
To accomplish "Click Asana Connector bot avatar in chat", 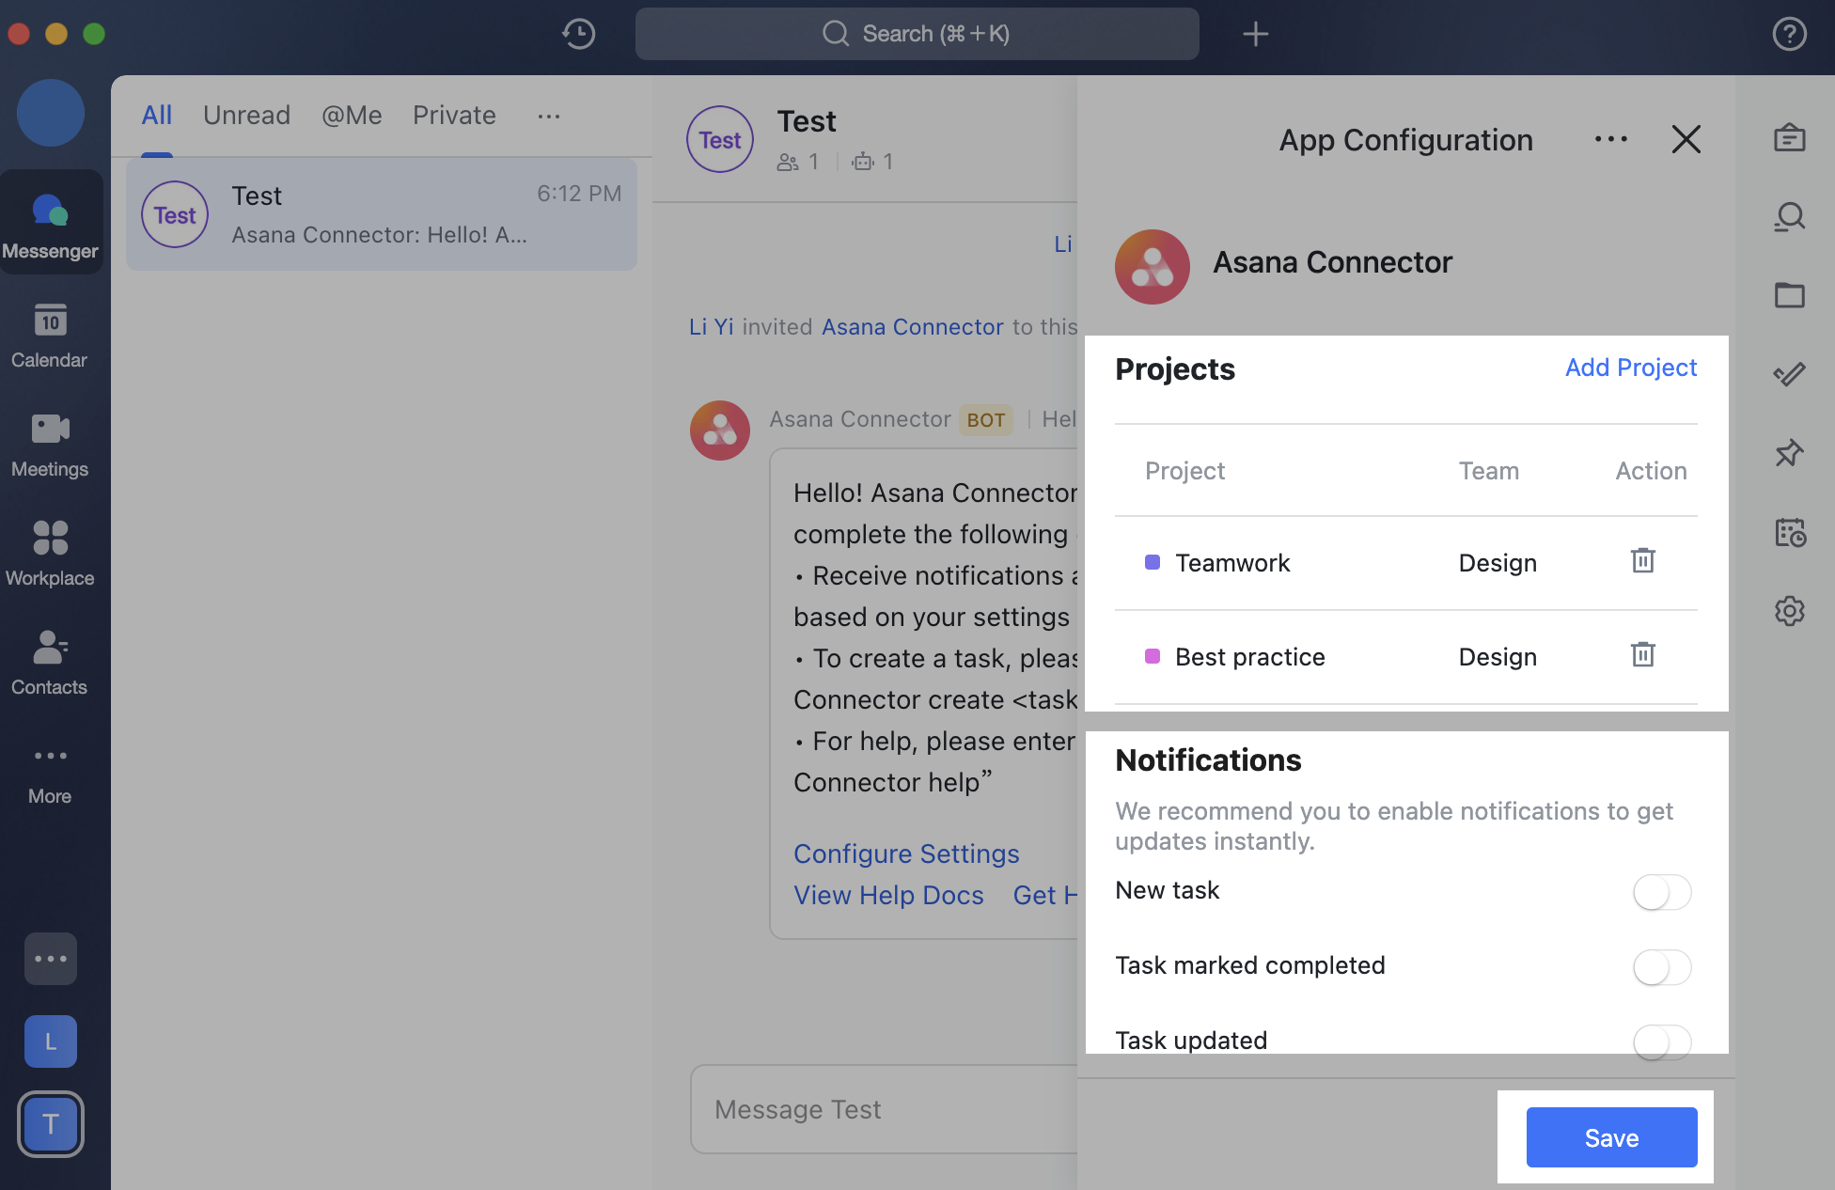I will tap(720, 431).
